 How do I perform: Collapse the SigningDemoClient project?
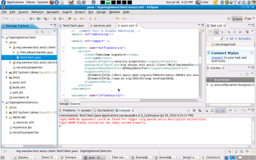(x=3, y=37)
